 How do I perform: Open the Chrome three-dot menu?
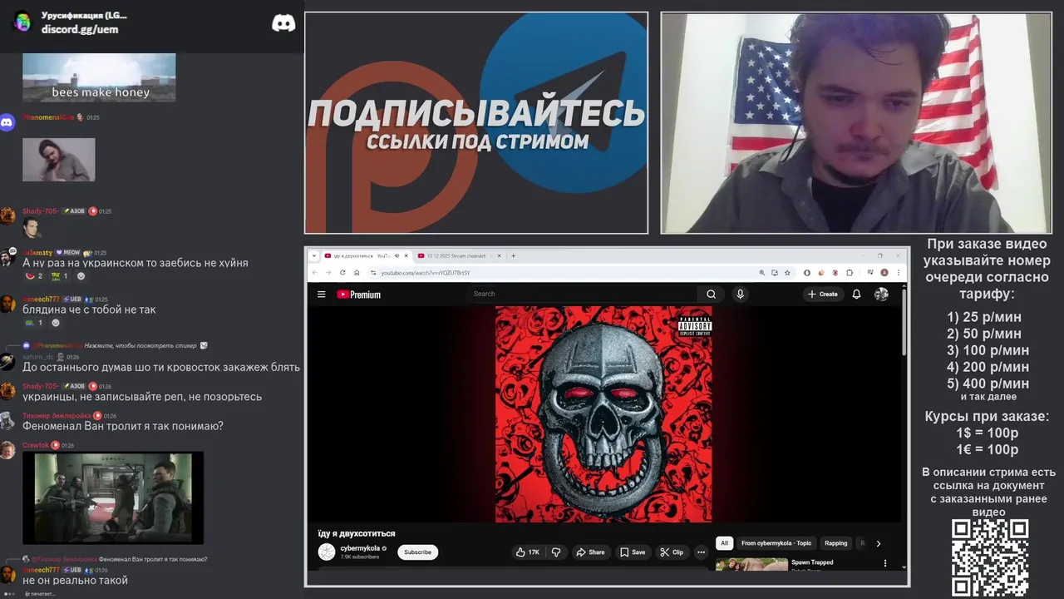pyautogui.click(x=899, y=272)
